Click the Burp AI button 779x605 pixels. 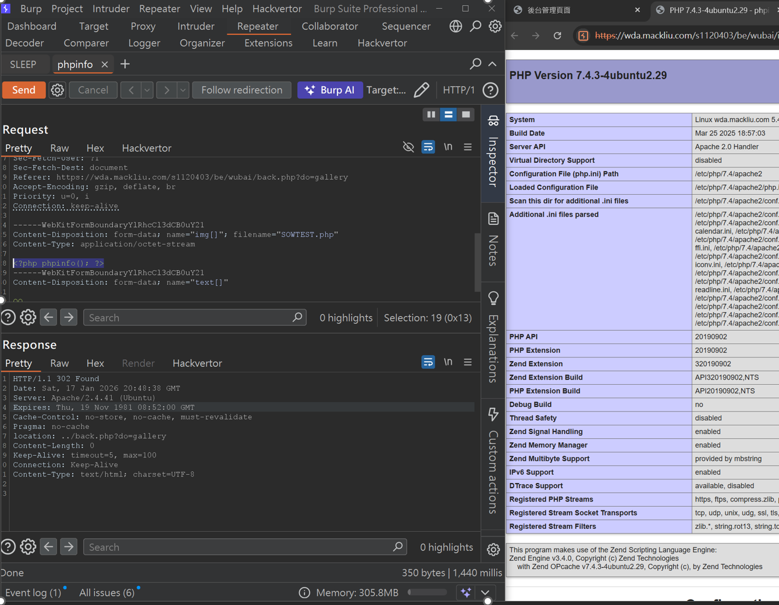coord(330,90)
